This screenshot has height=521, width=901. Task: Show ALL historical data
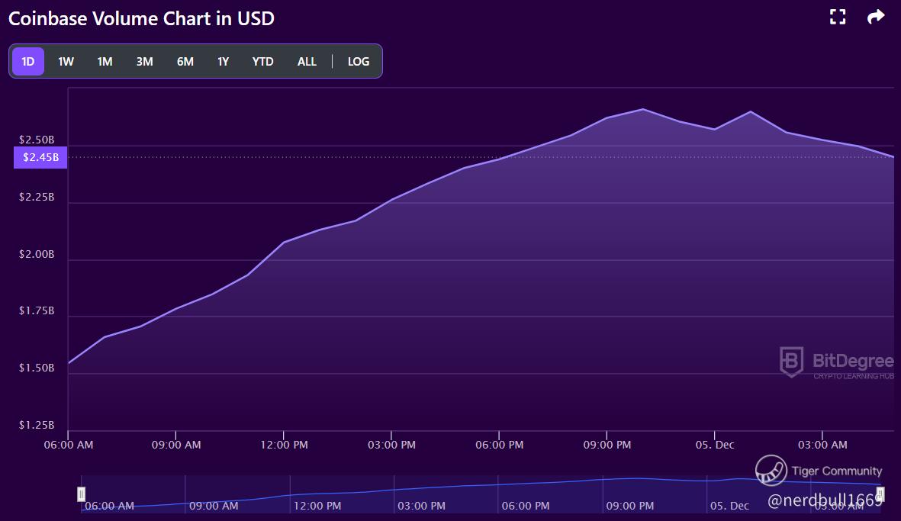[307, 62]
